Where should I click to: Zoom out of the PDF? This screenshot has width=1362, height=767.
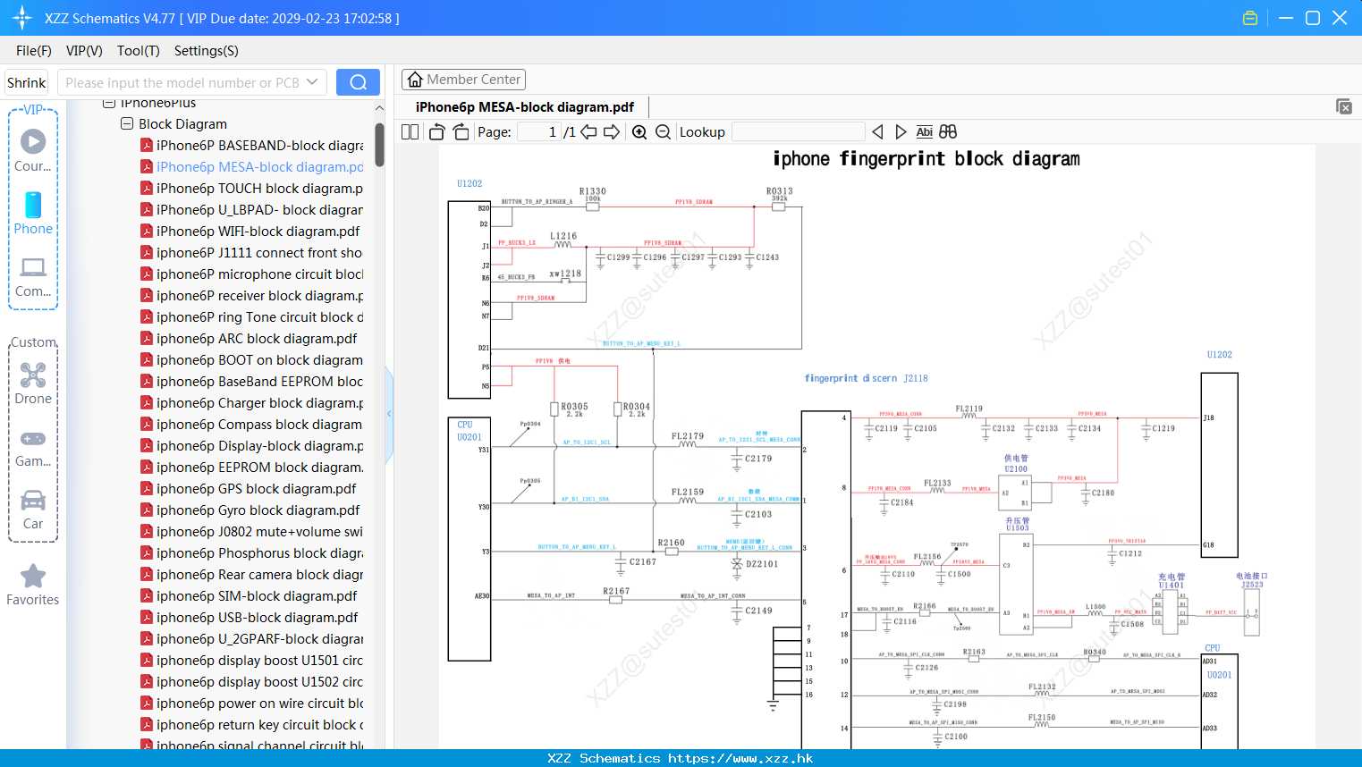coord(663,132)
